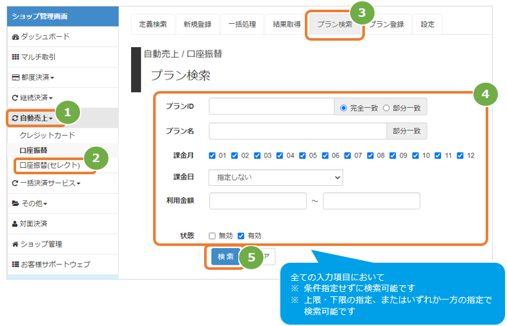This screenshot has width=507, height=326.
Task: Toggle billing month 06 checkbox
Action: pyautogui.click(x=325, y=156)
